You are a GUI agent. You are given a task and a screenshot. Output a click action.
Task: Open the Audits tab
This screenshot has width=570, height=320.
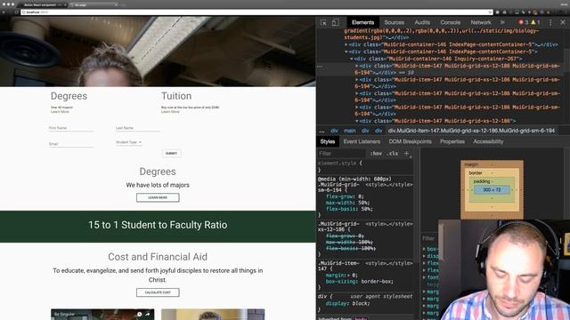(x=422, y=22)
